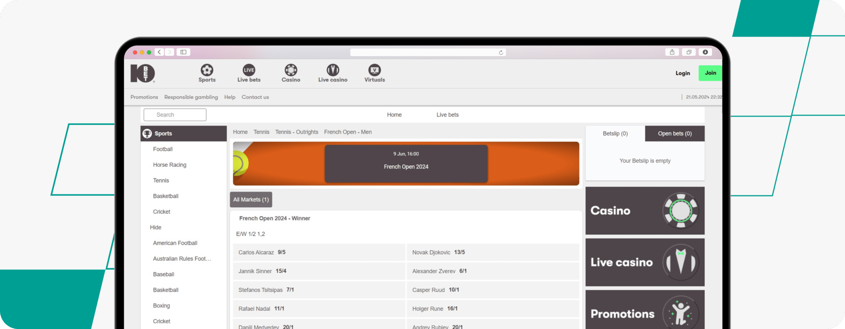Select Alexander Zverev 6/1 odds
The width and height of the screenshot is (845, 329).
pos(493,271)
